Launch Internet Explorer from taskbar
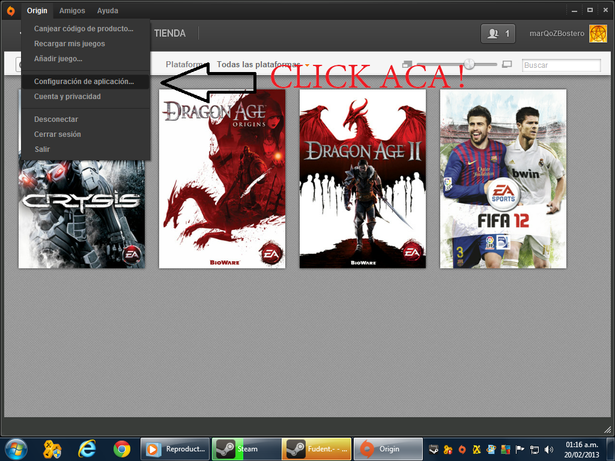 87,449
